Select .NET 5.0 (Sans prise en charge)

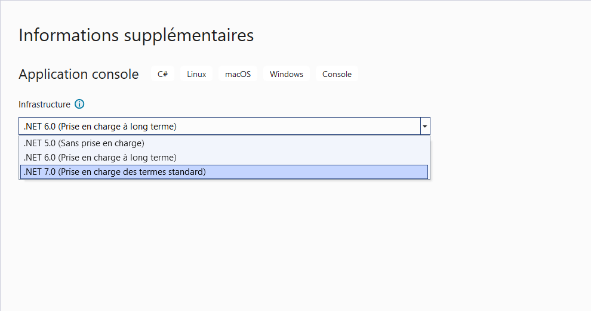(x=84, y=143)
